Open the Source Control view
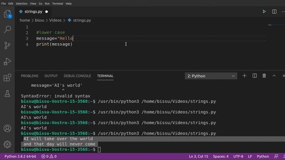The width and height of the screenshot is (285, 160). [x=7, y=45]
